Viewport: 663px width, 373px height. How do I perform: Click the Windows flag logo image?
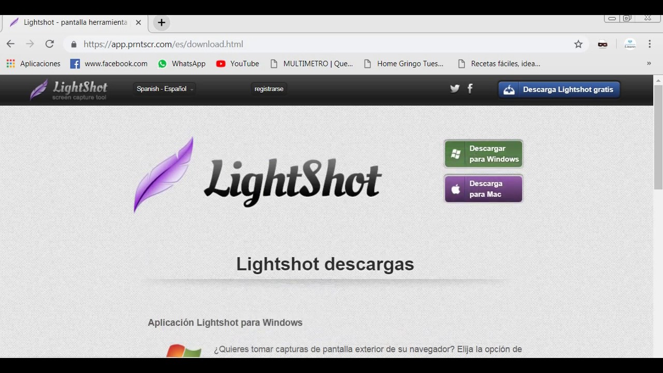pos(183,351)
